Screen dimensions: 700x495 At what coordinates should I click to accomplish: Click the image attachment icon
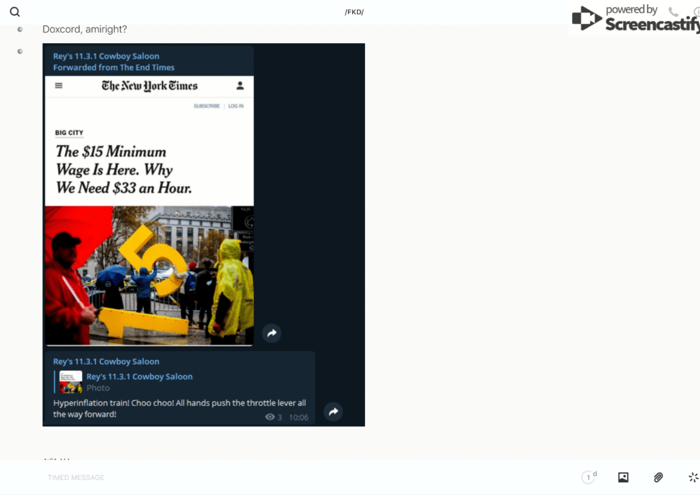coord(623,477)
